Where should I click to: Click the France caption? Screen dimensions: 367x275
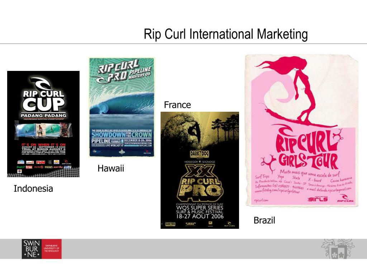tap(177, 105)
